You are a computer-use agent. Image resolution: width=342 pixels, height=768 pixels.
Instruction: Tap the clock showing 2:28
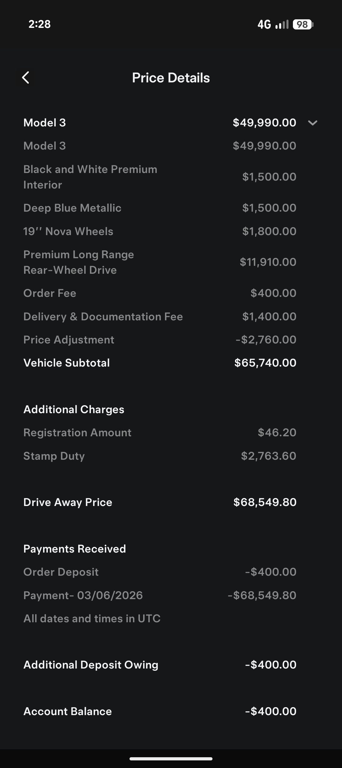point(40,24)
